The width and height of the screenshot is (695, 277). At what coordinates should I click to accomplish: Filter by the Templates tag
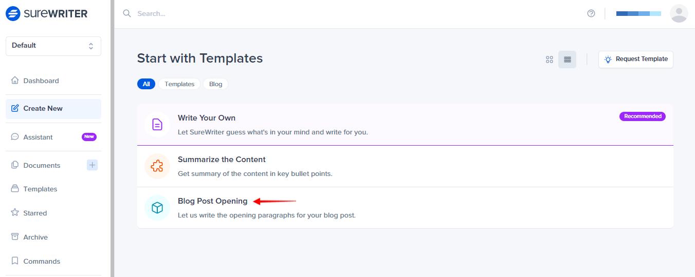pyautogui.click(x=179, y=84)
